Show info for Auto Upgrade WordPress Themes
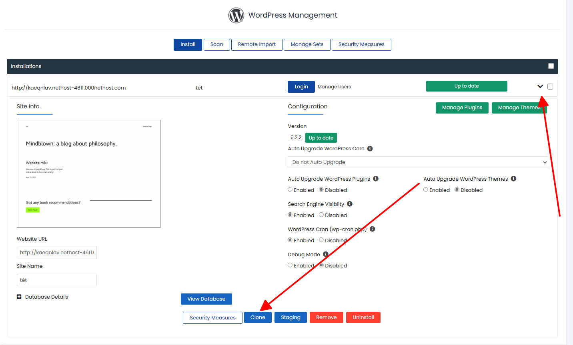 pos(513,179)
